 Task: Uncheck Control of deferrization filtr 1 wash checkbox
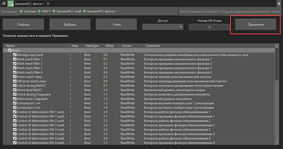click(x=15, y=116)
